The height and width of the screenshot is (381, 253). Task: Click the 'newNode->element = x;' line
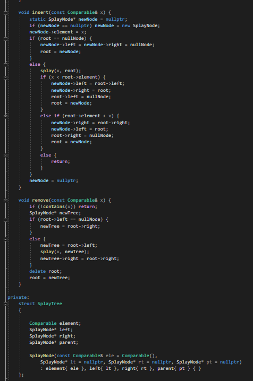click(x=57, y=32)
